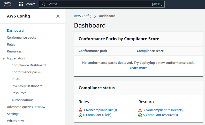The height and width of the screenshot is (125, 205).
Task: Open Inventory Dashboard under Aggregators
Action: click(27, 86)
